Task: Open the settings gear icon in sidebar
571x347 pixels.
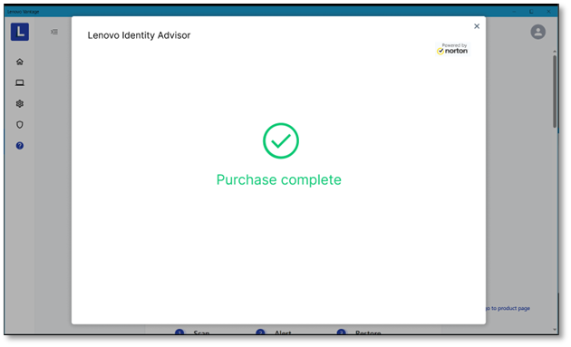Action: click(20, 104)
